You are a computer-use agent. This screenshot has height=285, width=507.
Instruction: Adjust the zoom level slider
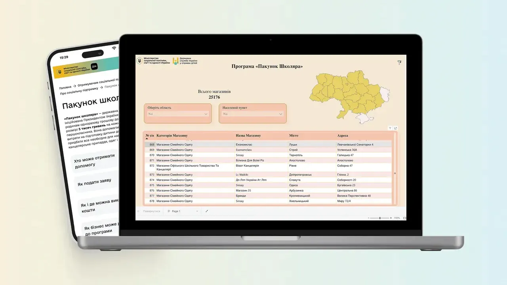pyautogui.click(x=380, y=218)
